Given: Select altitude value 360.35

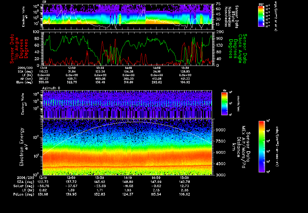Looking at the screenshot, I should coord(128,79).
